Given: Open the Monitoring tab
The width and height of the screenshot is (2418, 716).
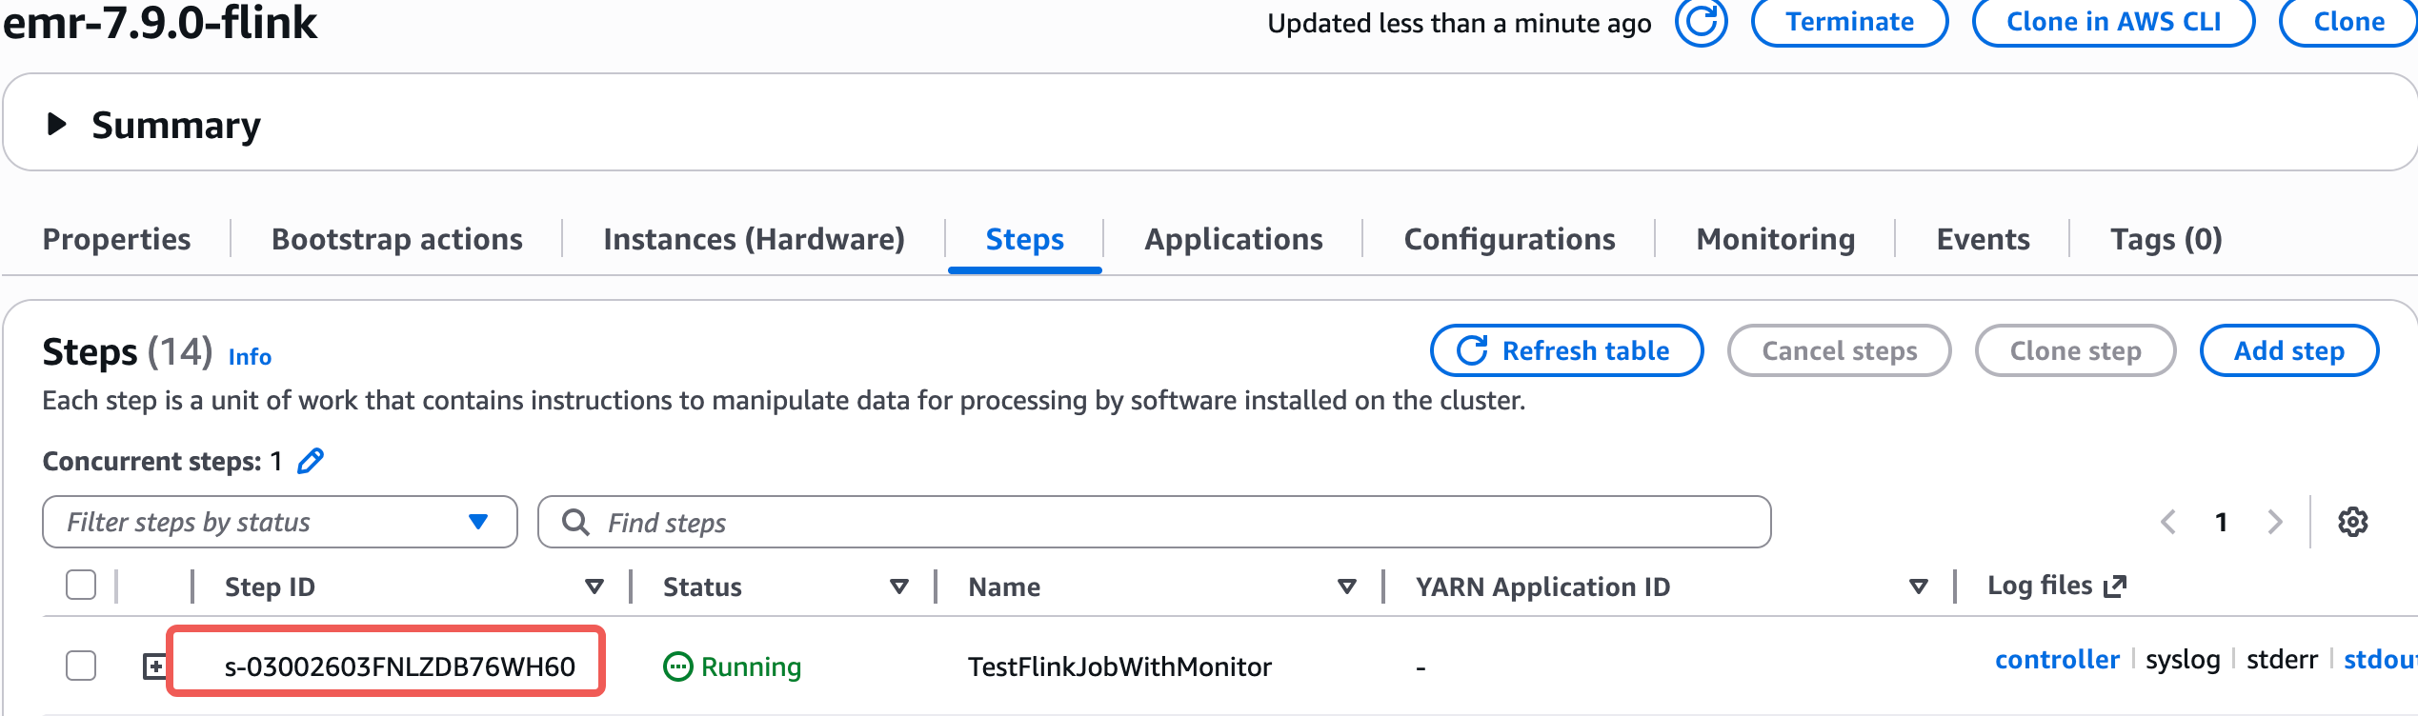Looking at the screenshot, I should click(x=1775, y=239).
